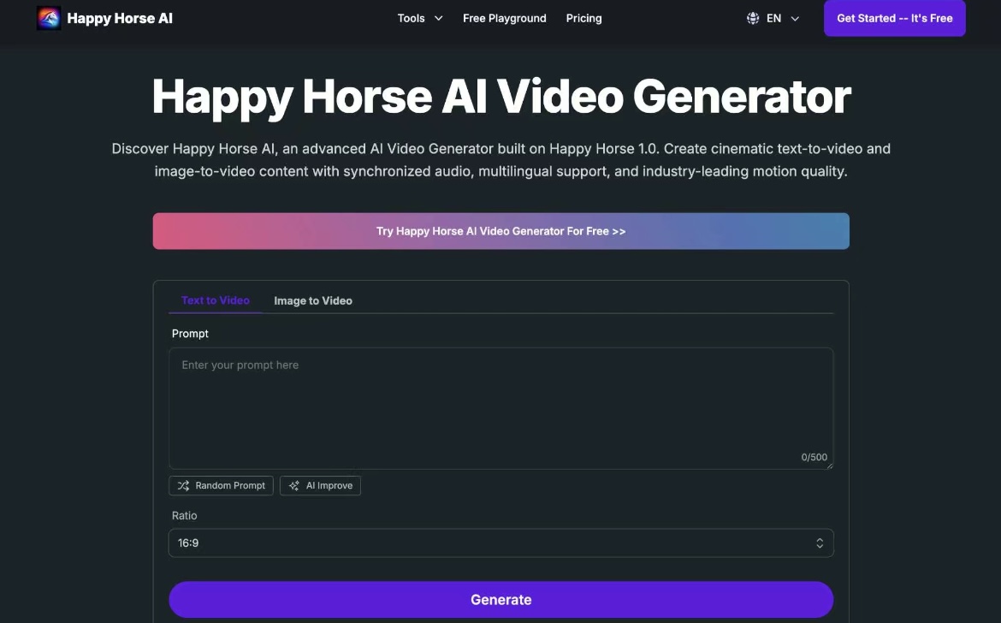Image resolution: width=1001 pixels, height=623 pixels.
Task: Click the Happy Horse AI logo icon
Action: pos(49,19)
